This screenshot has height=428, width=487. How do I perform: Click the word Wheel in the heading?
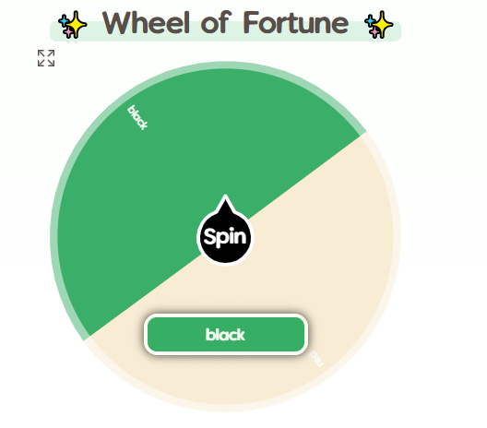click(x=146, y=22)
